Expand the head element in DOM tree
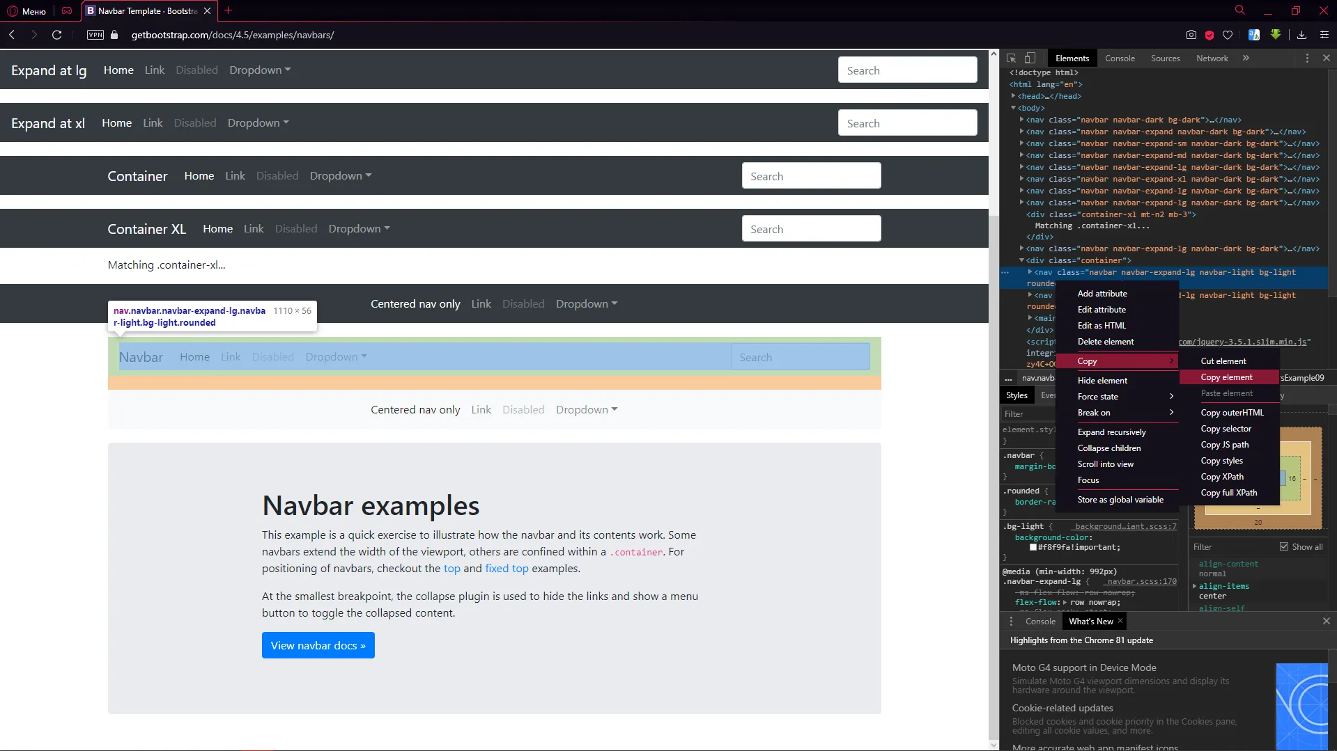Viewport: 1337px width, 751px height. 1014,96
